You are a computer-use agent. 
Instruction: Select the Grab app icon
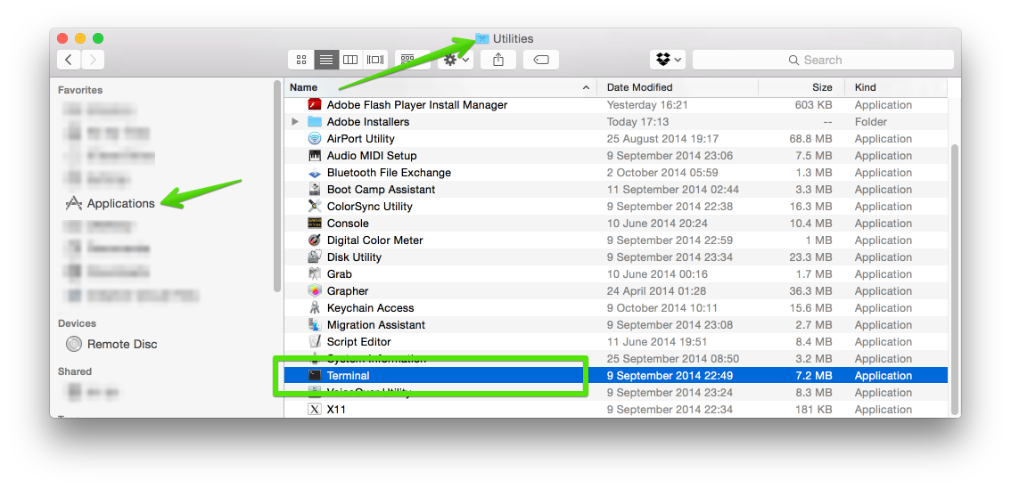[x=315, y=273]
